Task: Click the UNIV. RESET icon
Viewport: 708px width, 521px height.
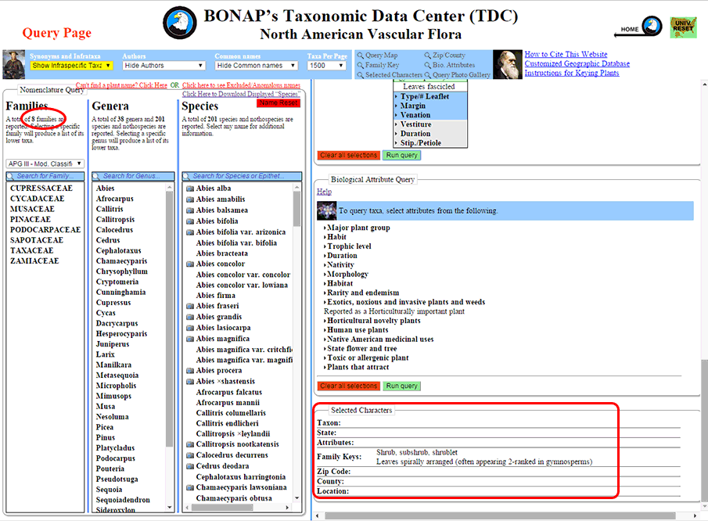Action: tap(683, 27)
